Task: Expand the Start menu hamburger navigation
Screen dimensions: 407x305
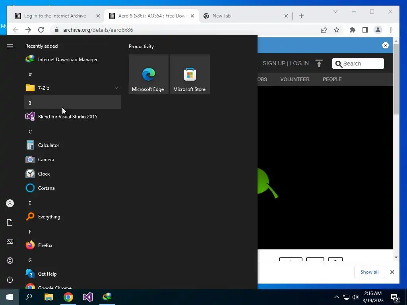Action: (x=10, y=46)
